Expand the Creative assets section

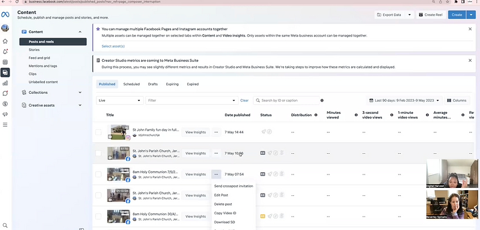point(80,105)
